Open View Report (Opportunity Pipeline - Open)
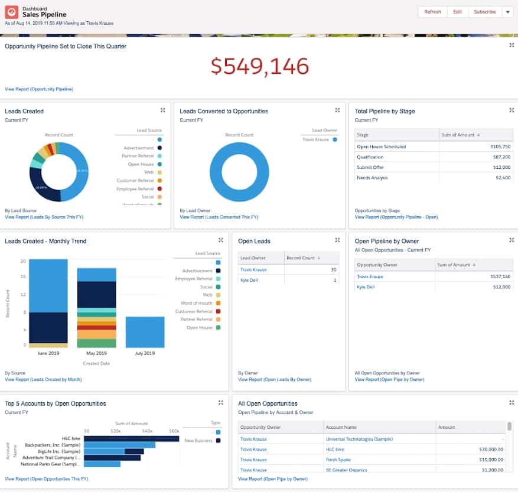Viewport: 518px width, 492px height. (396, 217)
